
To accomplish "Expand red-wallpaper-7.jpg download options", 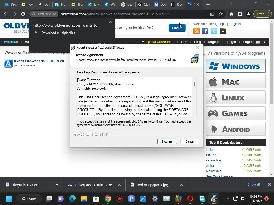I will coord(182,185).
